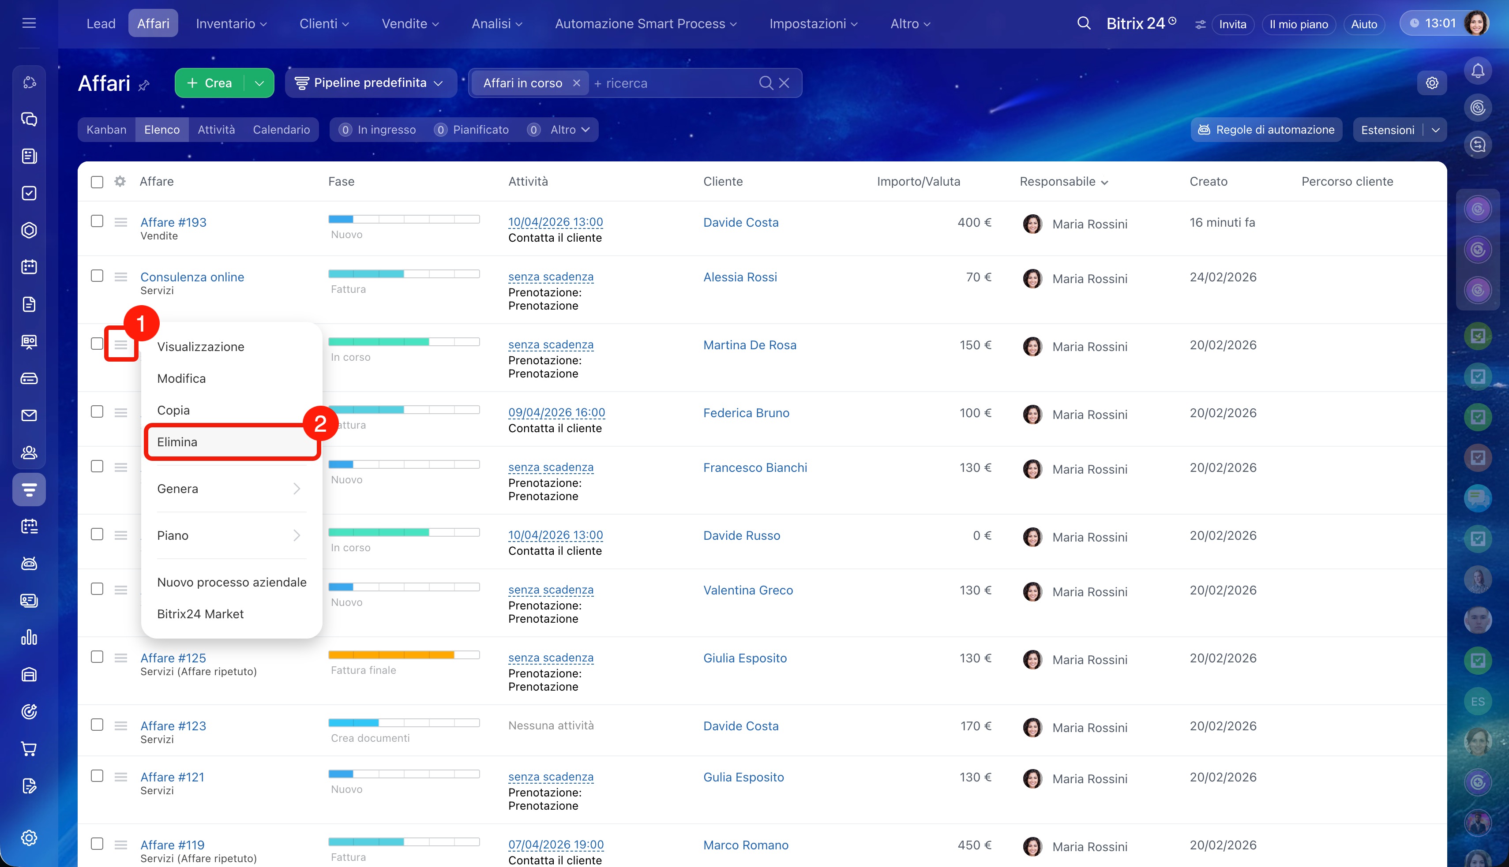Viewport: 1509px width, 867px height.
Task: Check the box for Consulenza online row
Action: pos(97,276)
